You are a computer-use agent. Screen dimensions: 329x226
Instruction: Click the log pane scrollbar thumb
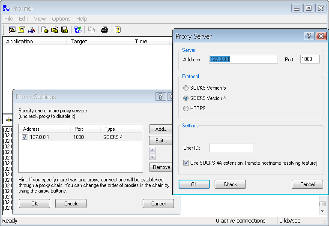pos(323,204)
